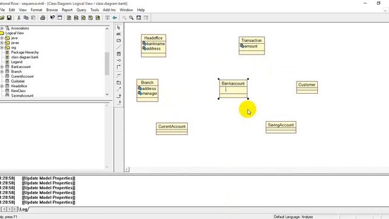Click the Paste toolbar icon
The height and width of the screenshot is (219, 389).
[33, 18]
